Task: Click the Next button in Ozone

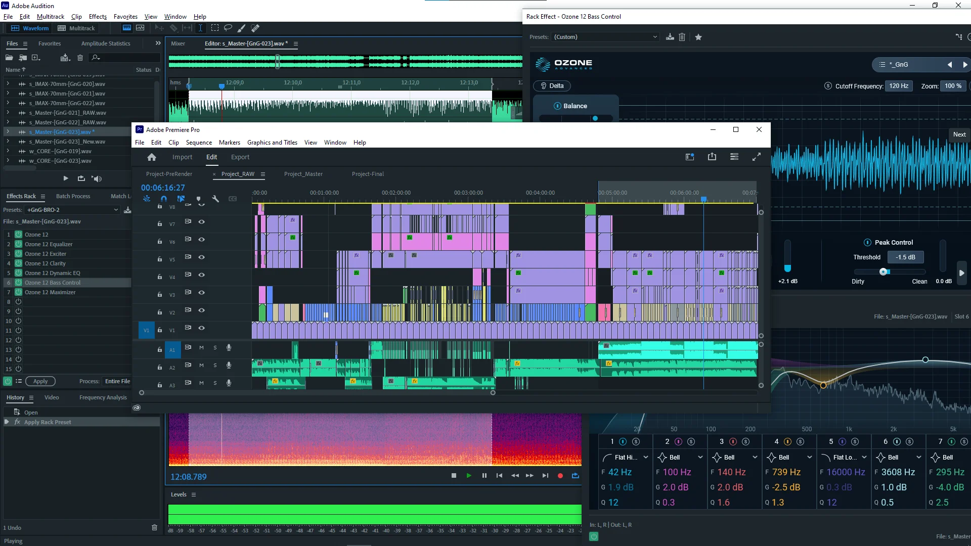Action: coord(959,134)
